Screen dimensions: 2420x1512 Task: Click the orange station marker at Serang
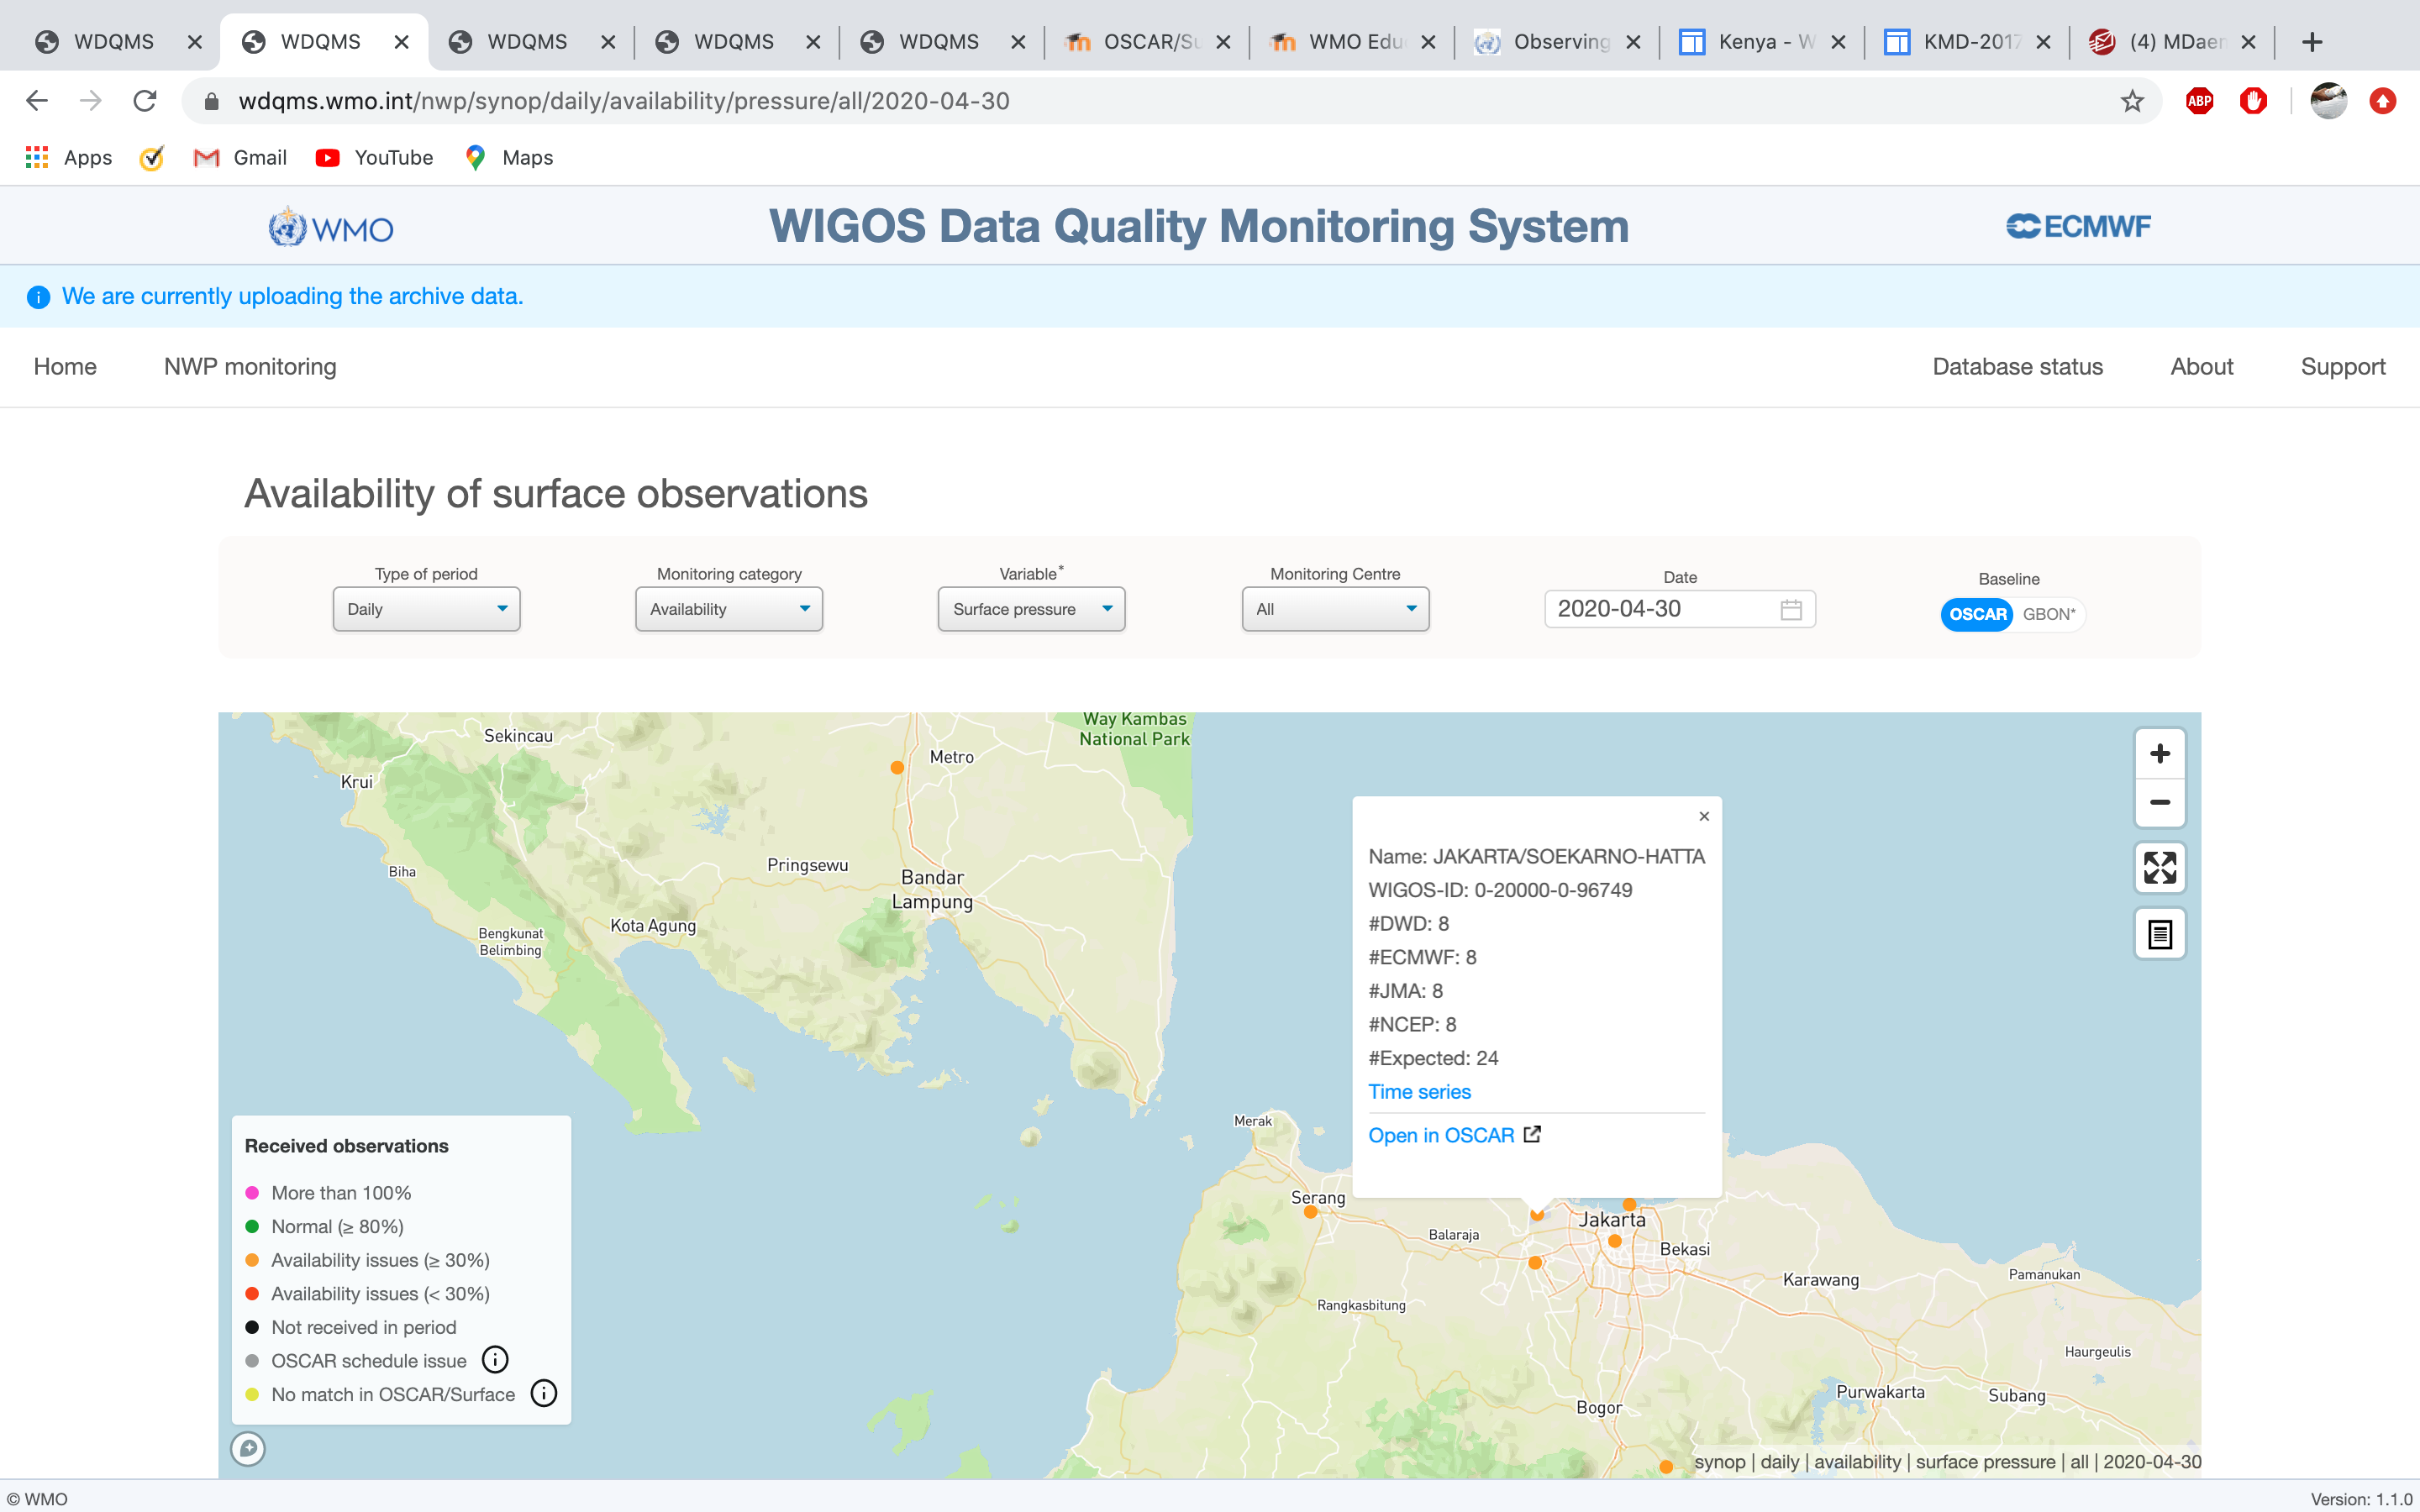tap(1310, 1212)
